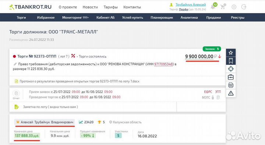Click the -99% change badge
Screen dimensions: 265x145
[88, 135]
